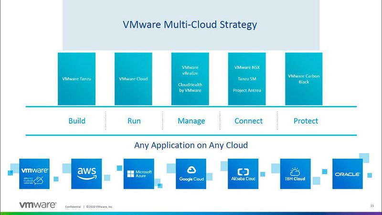382x215 pixels.
Task: Pick the Google Cloud logo tile
Action: pyautogui.click(x=191, y=174)
